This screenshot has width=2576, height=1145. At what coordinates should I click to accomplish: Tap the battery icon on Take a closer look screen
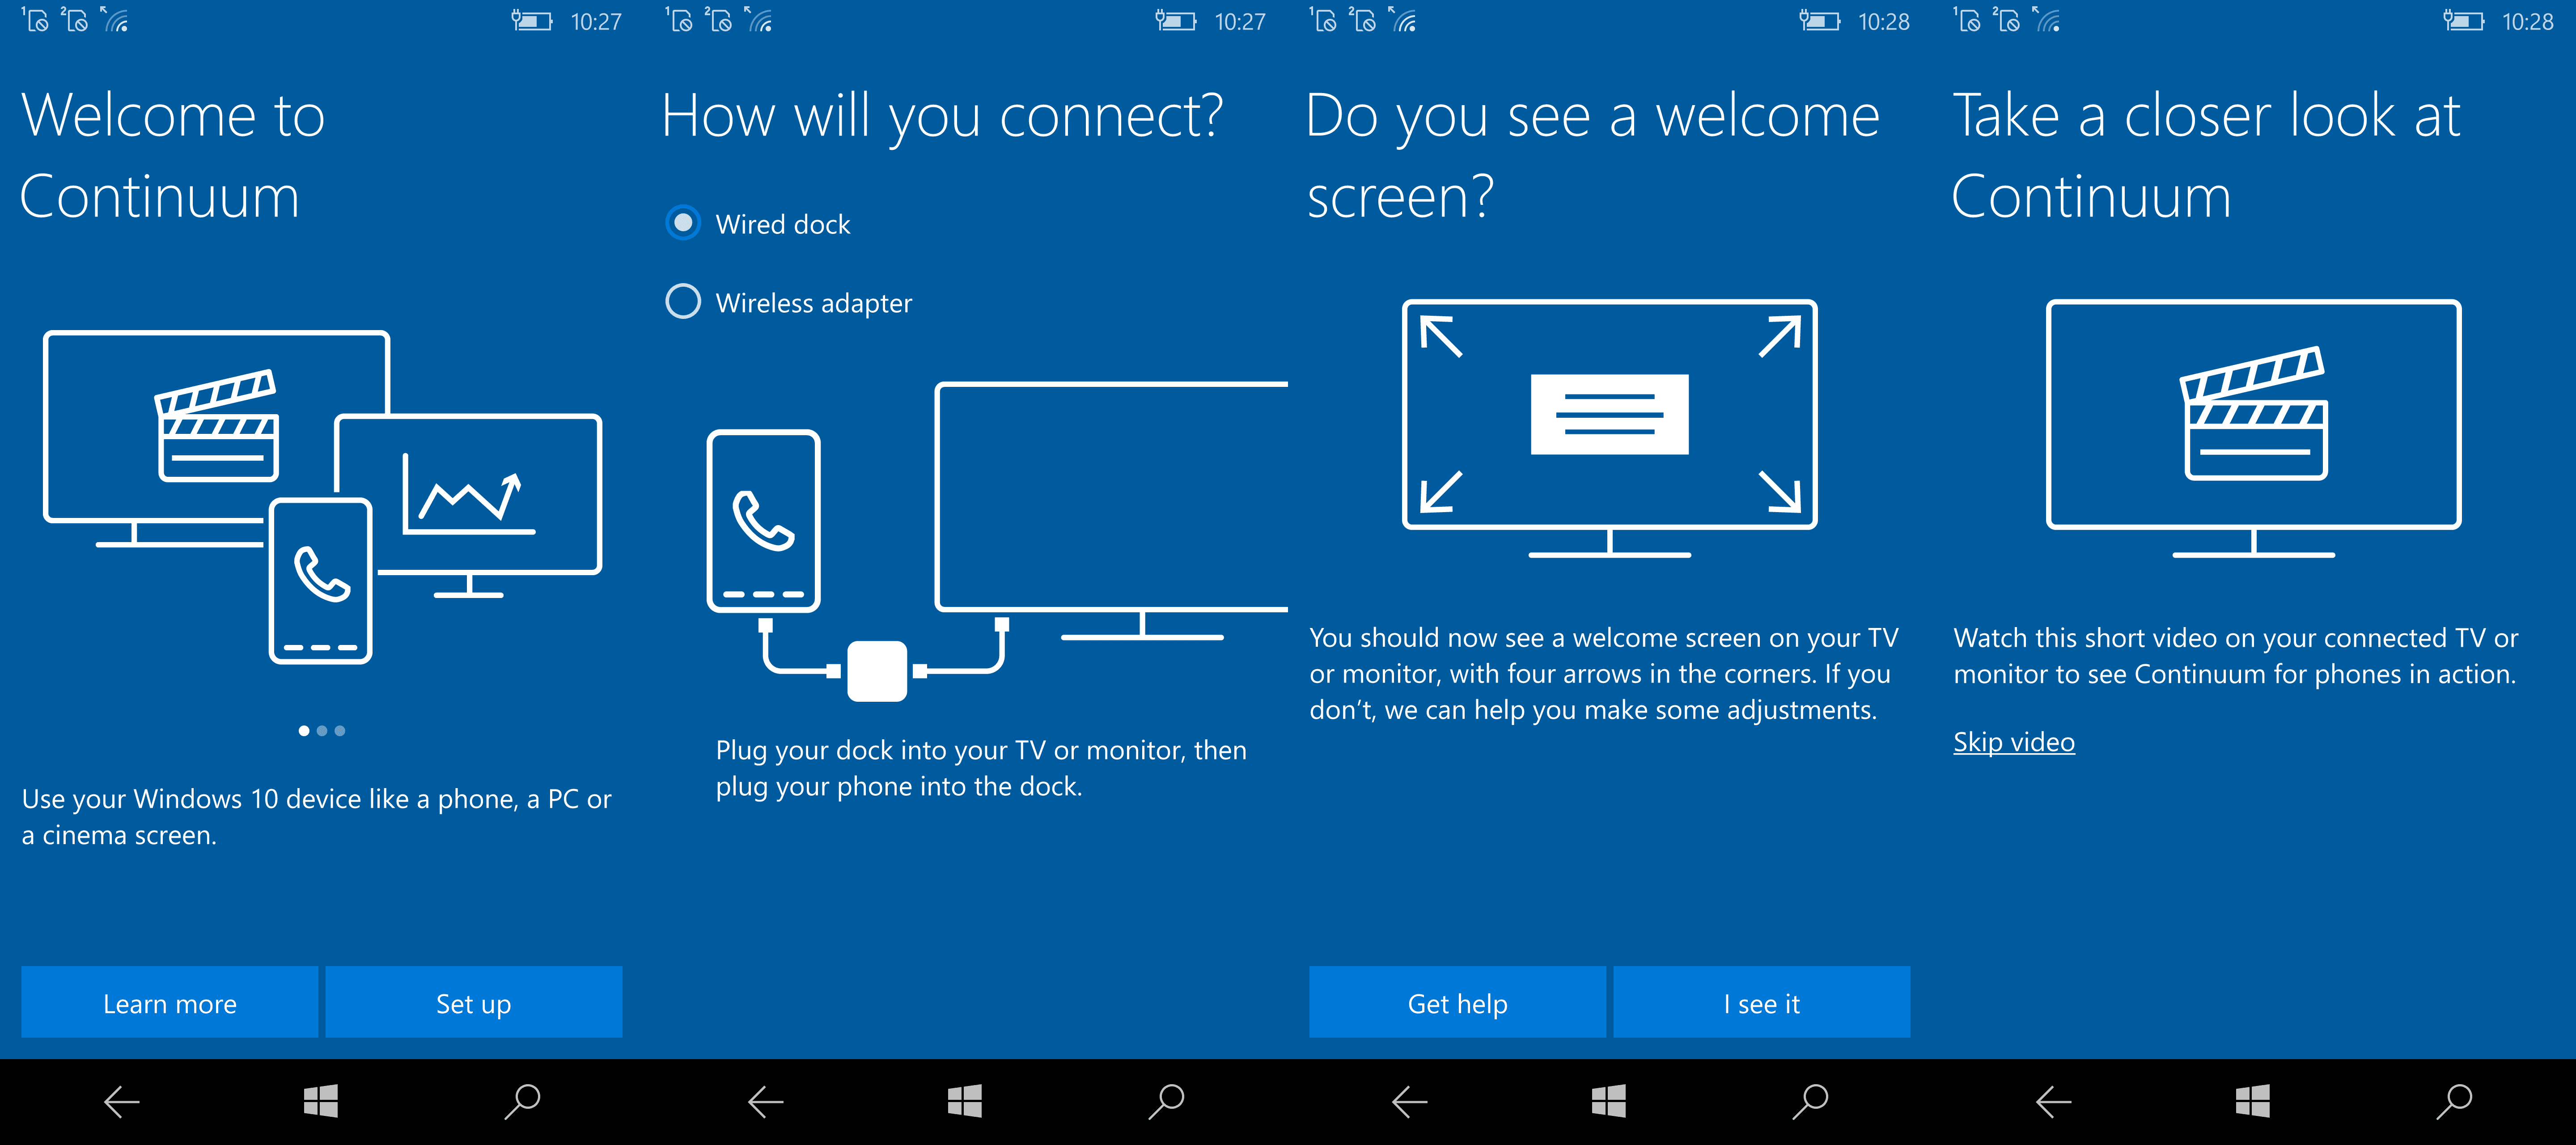pos(2464,21)
